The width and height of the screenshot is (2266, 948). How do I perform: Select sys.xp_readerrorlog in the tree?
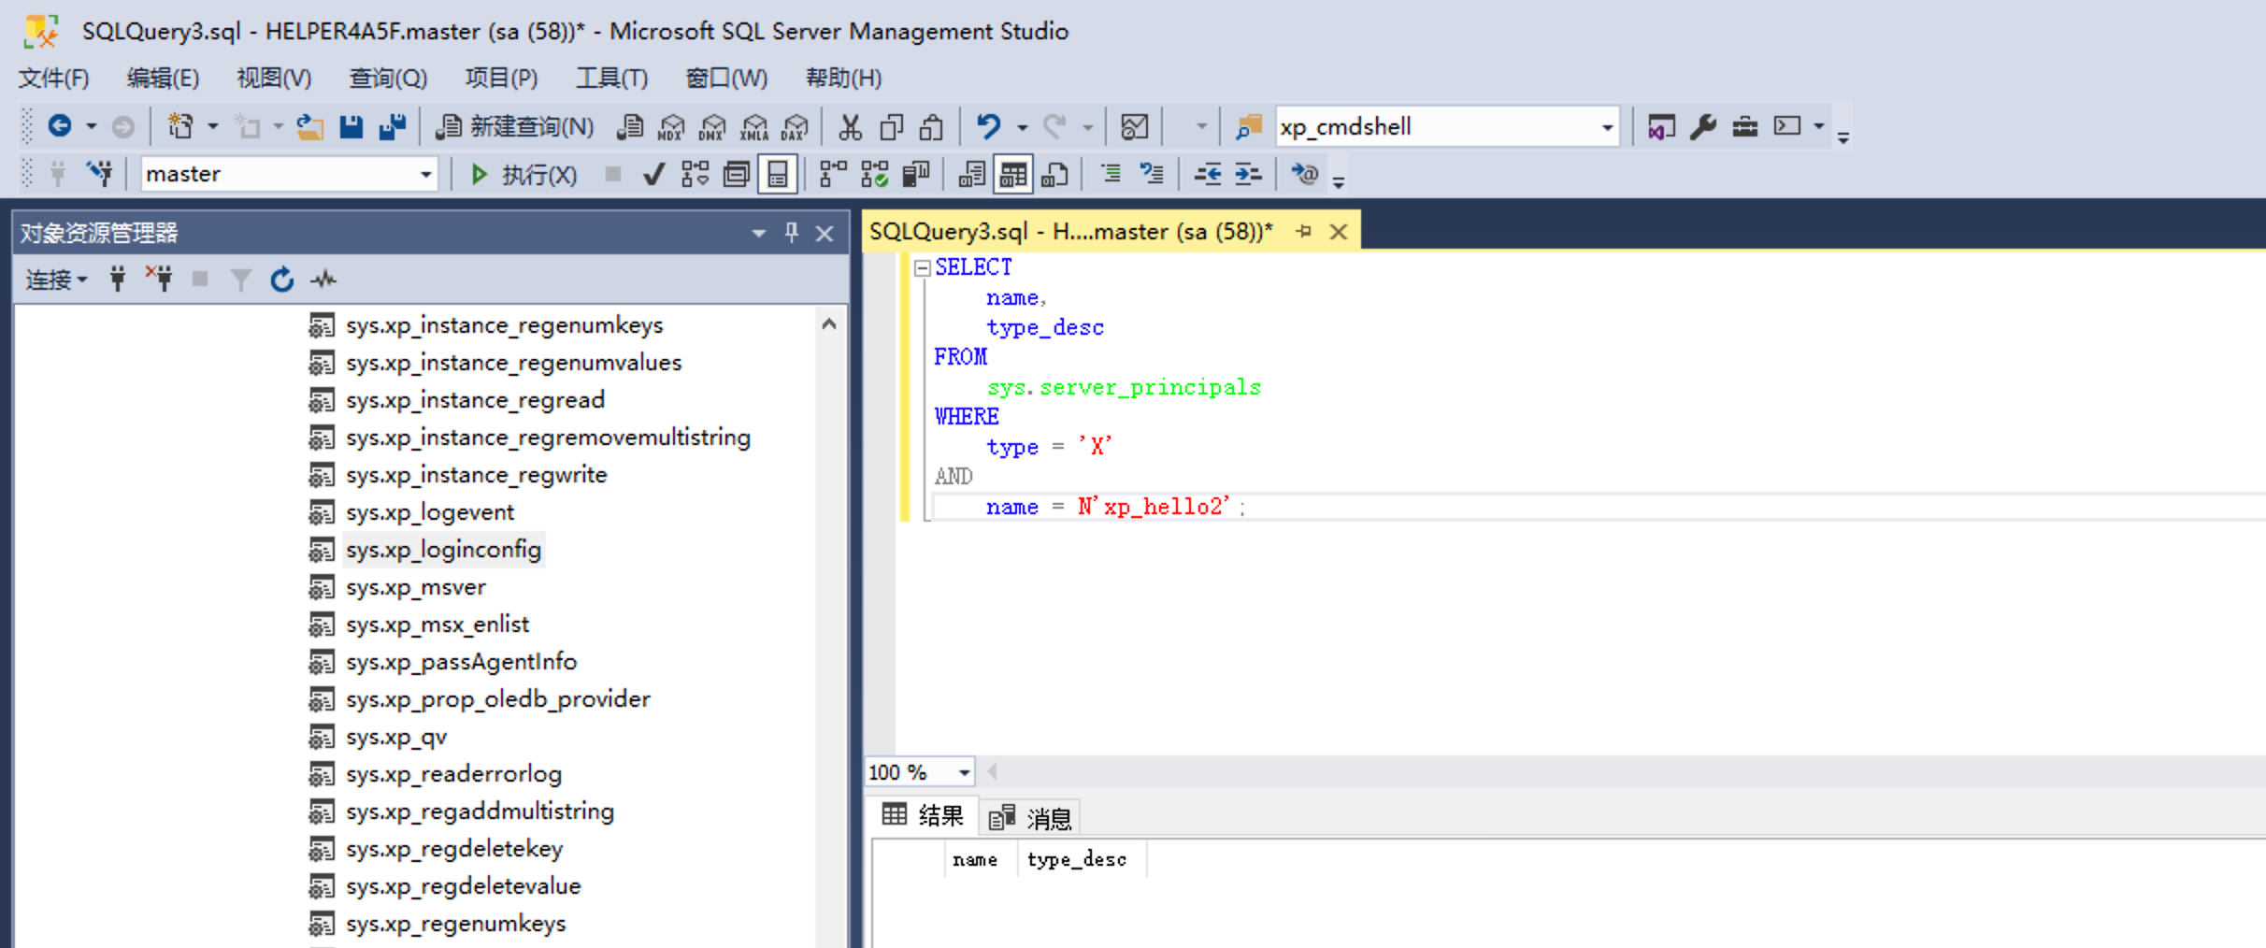pyautogui.click(x=453, y=774)
